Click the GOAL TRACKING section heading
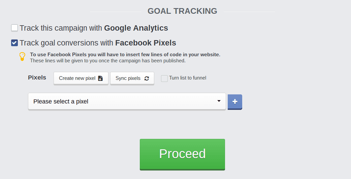Image resolution: width=351 pixels, height=179 pixels. click(x=183, y=11)
